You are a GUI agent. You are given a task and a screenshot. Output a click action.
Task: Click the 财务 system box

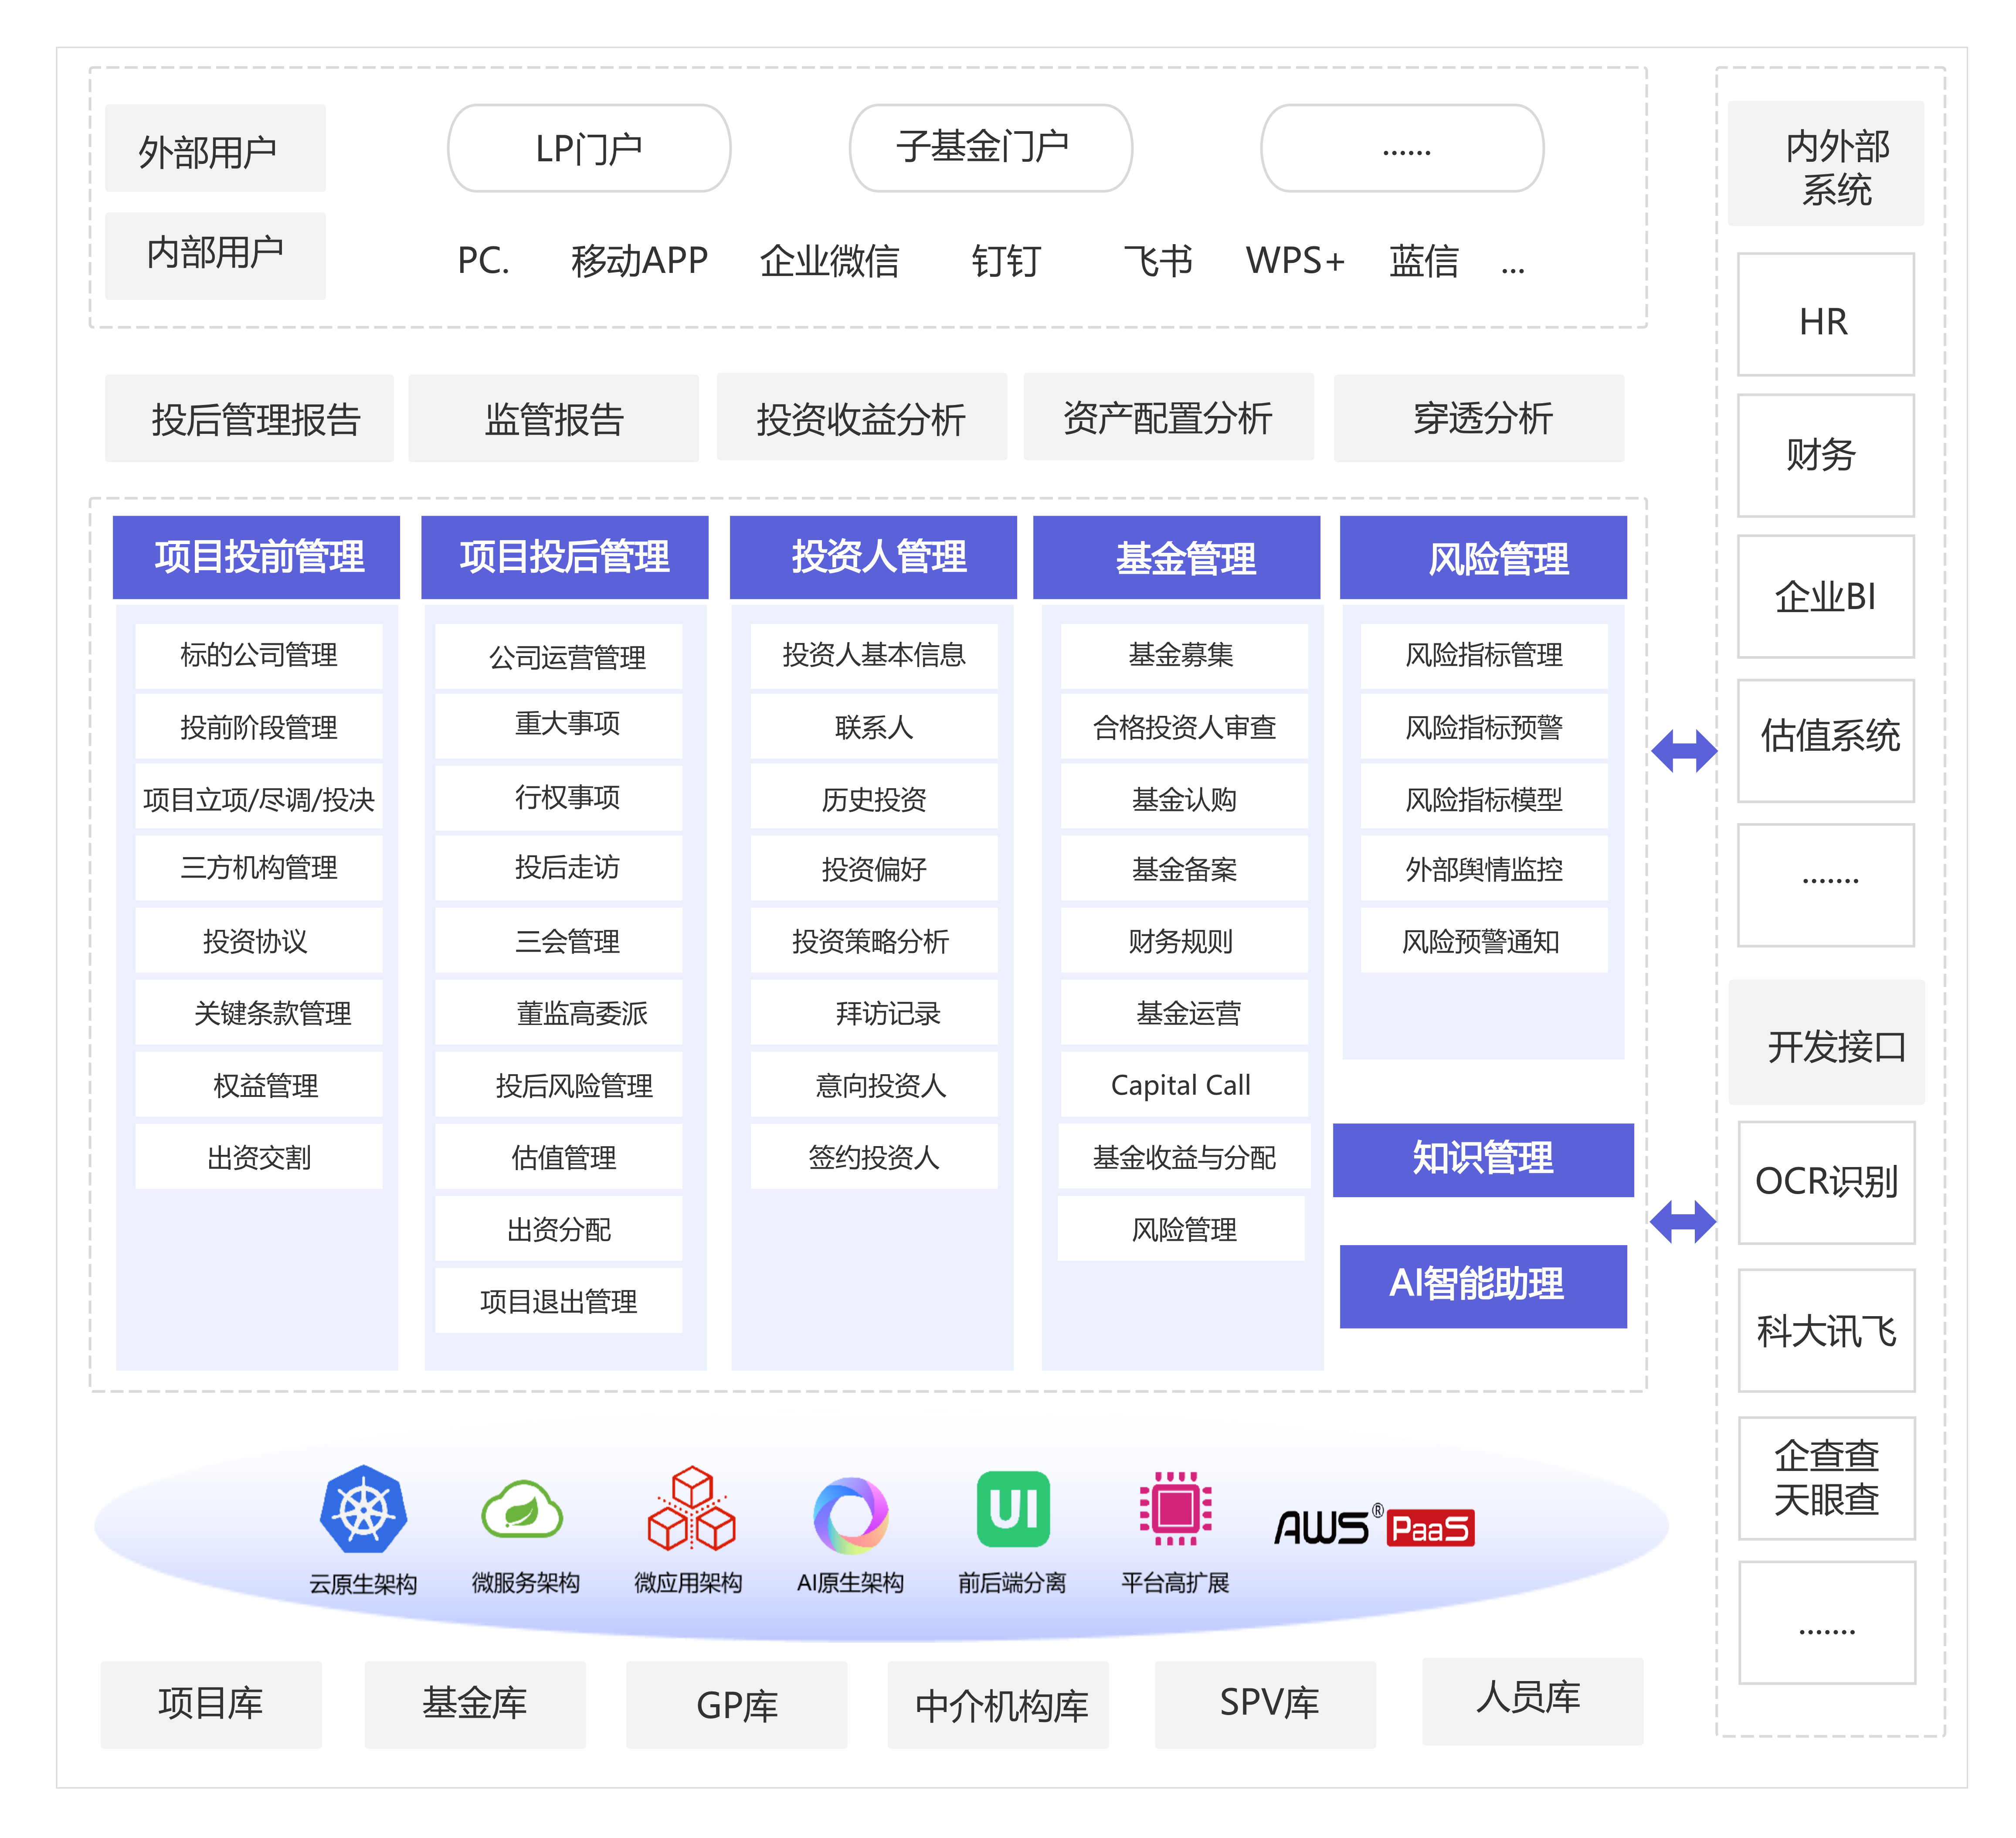1826,455
